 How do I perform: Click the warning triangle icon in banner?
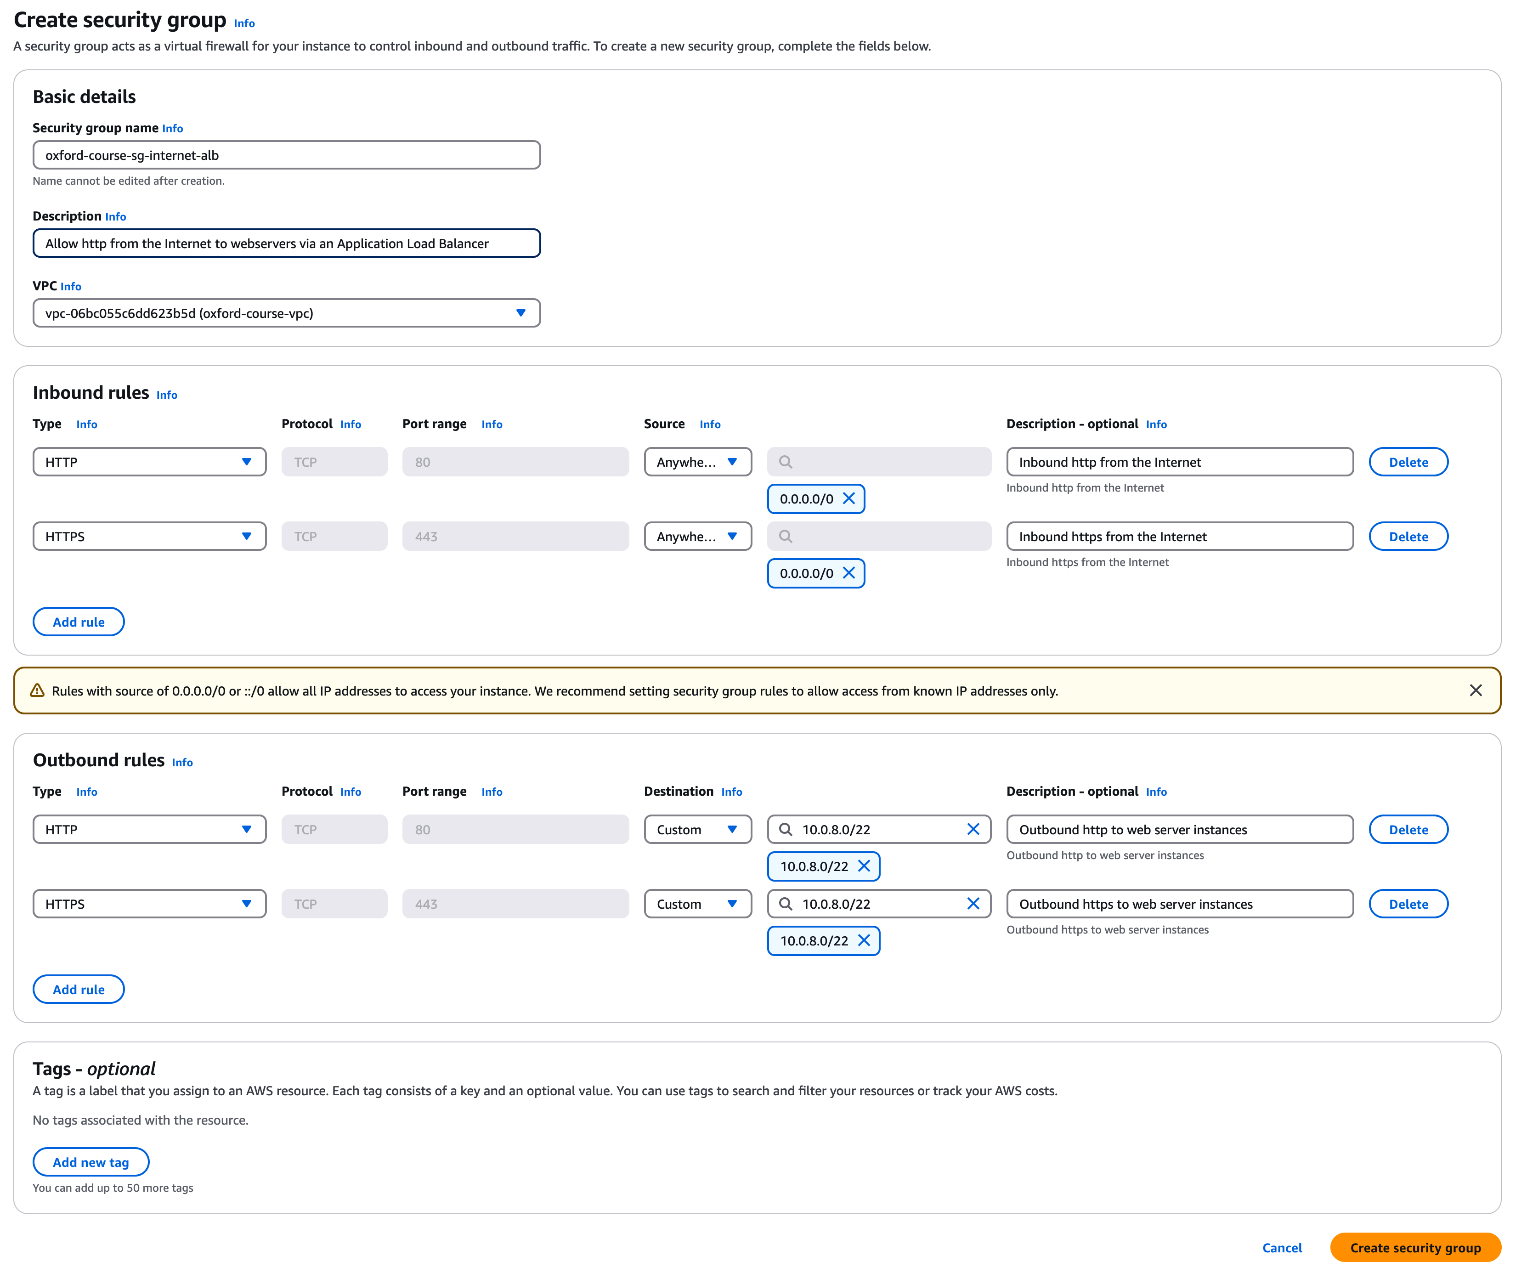tap(37, 691)
